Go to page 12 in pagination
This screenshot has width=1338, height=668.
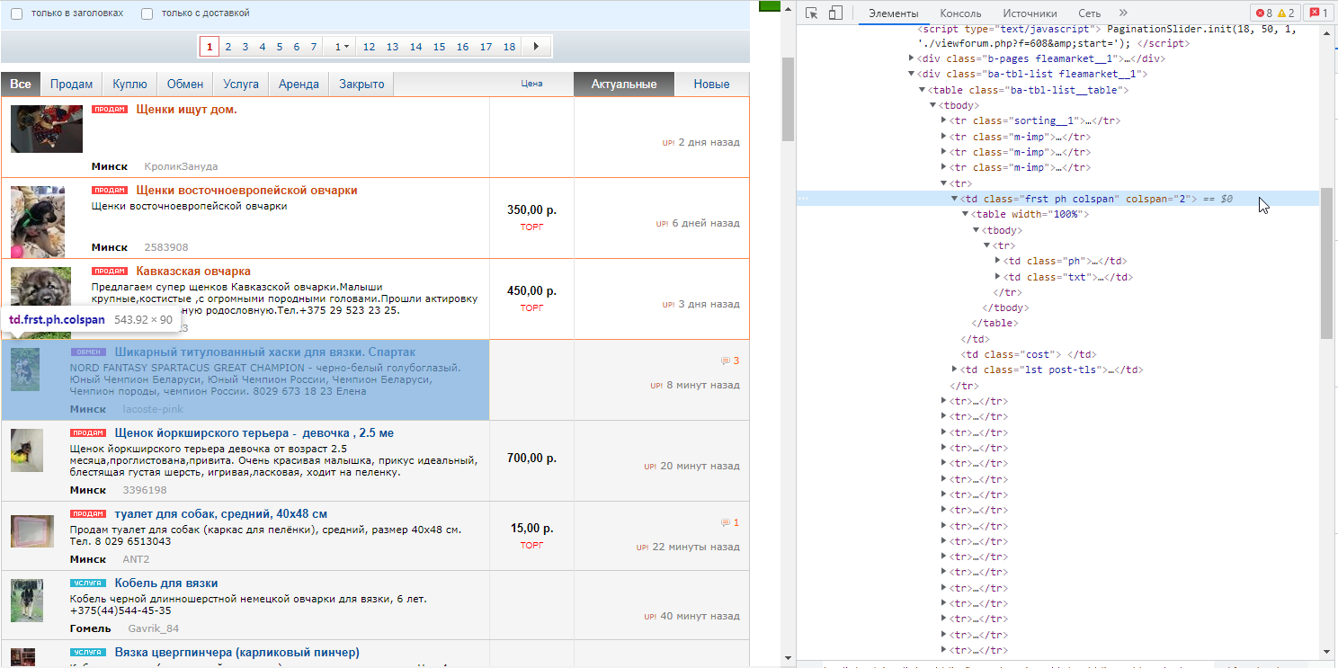[369, 47]
